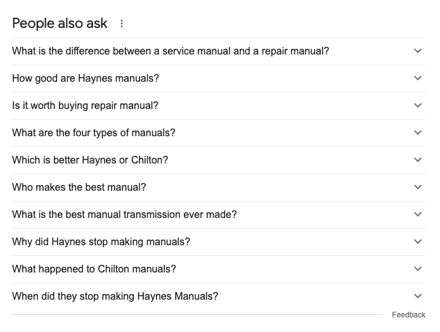This screenshot has width=440, height=332.
Task: Click chevron beside "What happened to Chilton manuals?"
Action: coord(417,269)
